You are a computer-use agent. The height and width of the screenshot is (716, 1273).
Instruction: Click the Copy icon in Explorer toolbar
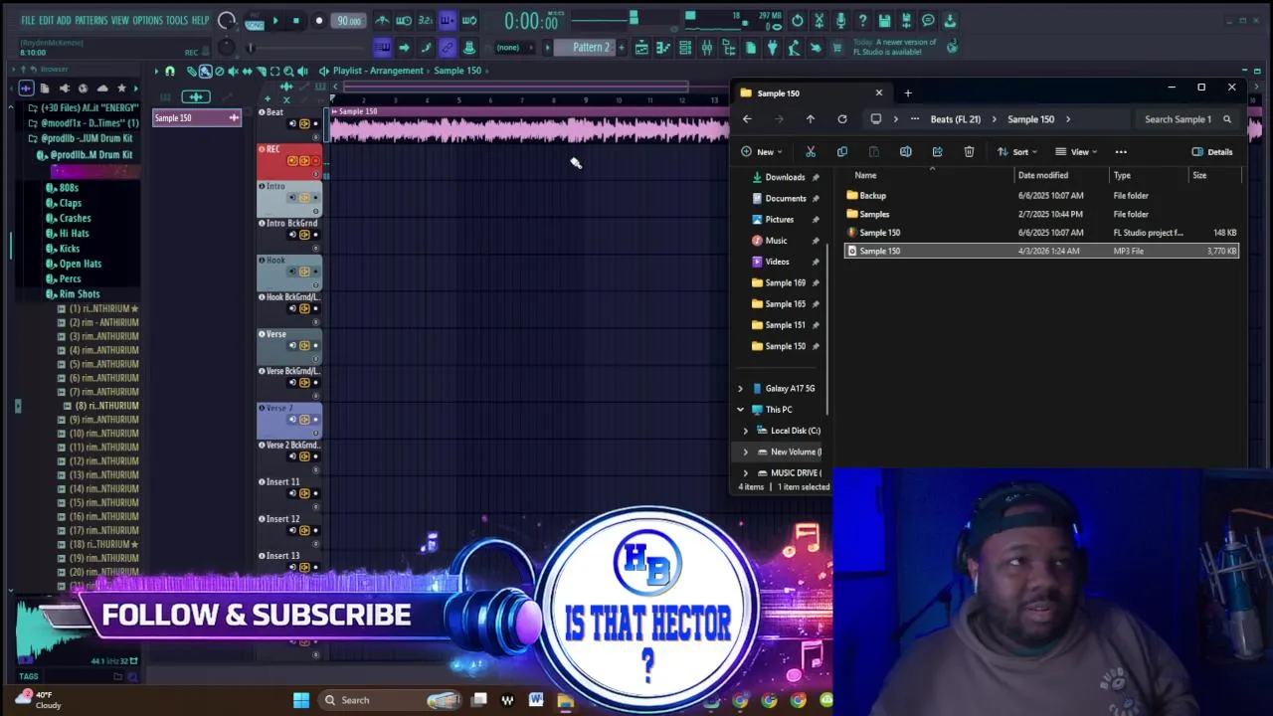point(842,152)
